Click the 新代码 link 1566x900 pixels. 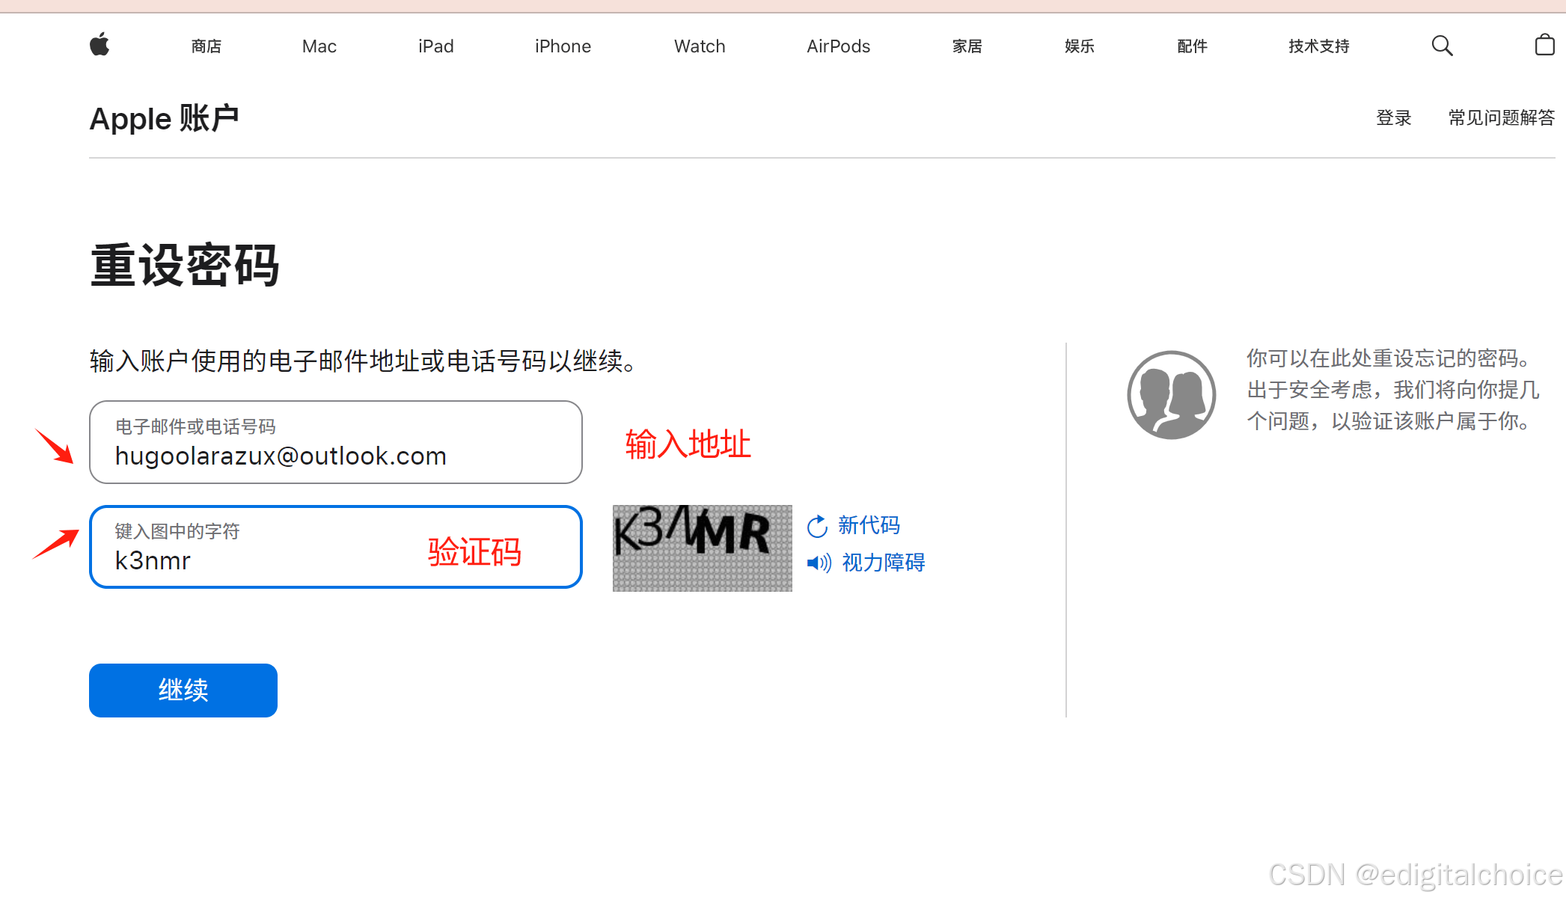click(x=868, y=525)
